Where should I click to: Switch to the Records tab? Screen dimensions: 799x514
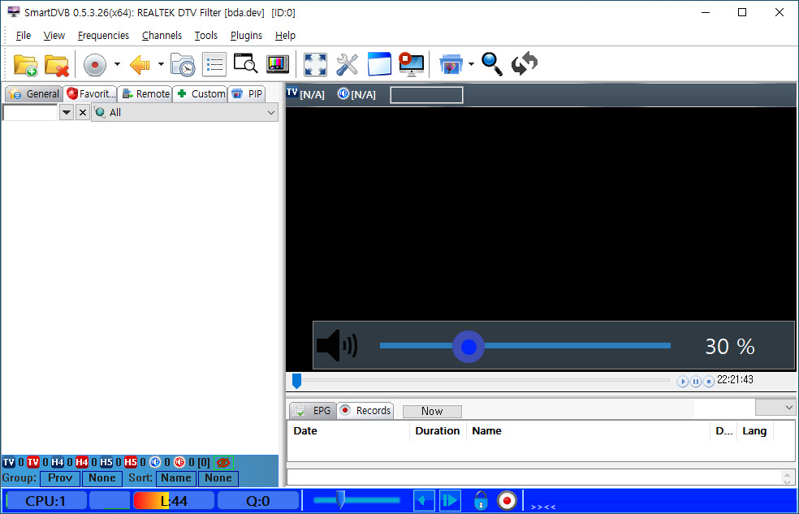coord(365,411)
